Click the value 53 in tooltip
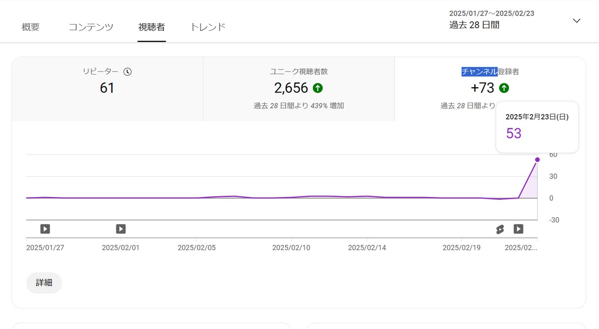Image resolution: width=599 pixels, height=329 pixels. (x=514, y=133)
